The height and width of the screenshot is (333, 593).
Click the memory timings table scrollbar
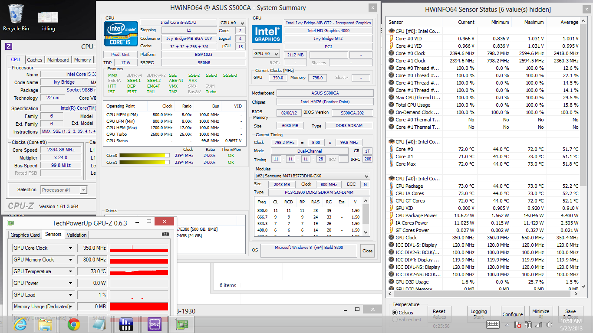(366, 216)
